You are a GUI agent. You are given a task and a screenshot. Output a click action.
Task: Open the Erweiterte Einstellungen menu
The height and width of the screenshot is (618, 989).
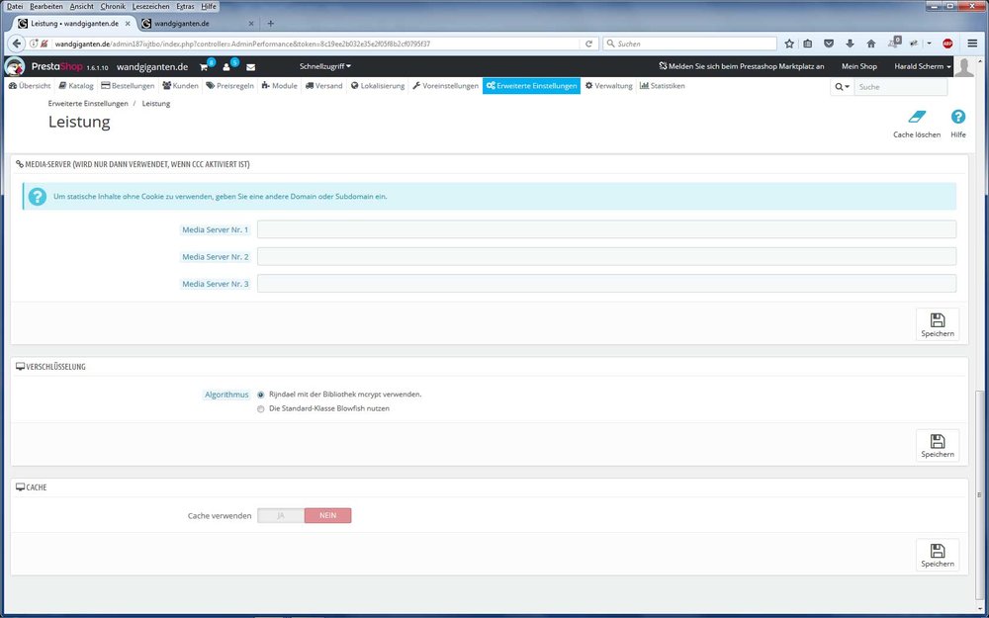pyautogui.click(x=531, y=86)
